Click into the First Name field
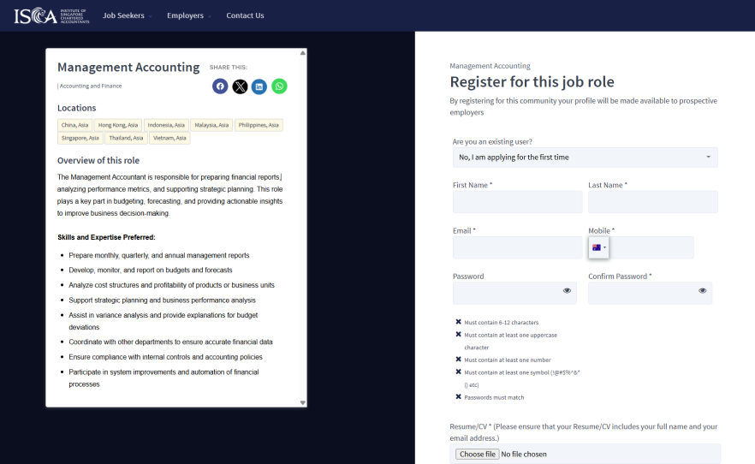This screenshot has height=464, width=755. pos(517,202)
